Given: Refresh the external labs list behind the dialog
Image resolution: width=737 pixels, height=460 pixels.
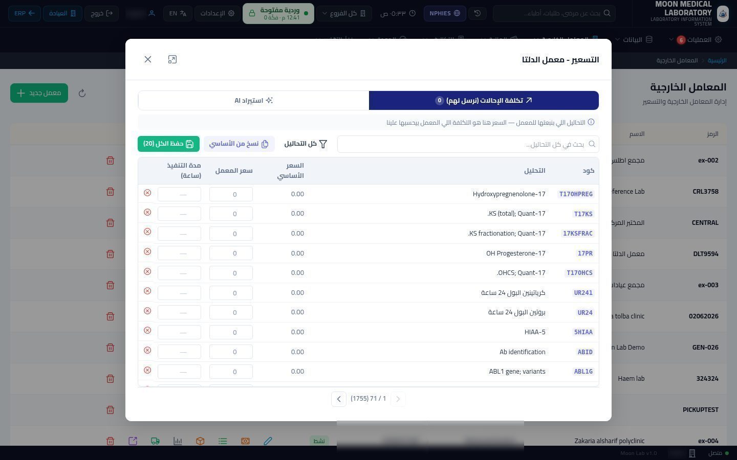Looking at the screenshot, I should click(x=82, y=93).
